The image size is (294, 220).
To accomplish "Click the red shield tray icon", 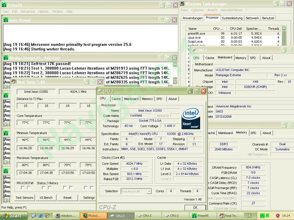I will (x=278, y=216).
